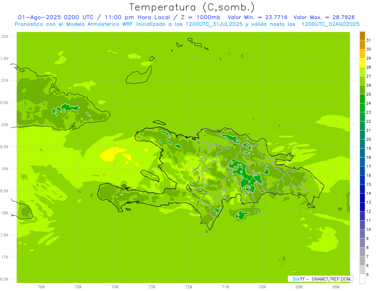The height and width of the screenshot is (291, 377).
Task: Click the '68W' longitude label
Action: (x=336, y=287)
